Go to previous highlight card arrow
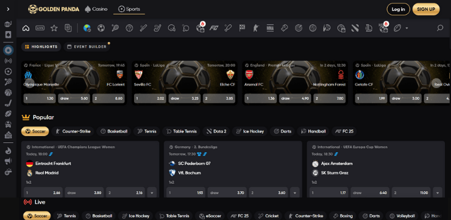The image size is (451, 220). click(30, 83)
